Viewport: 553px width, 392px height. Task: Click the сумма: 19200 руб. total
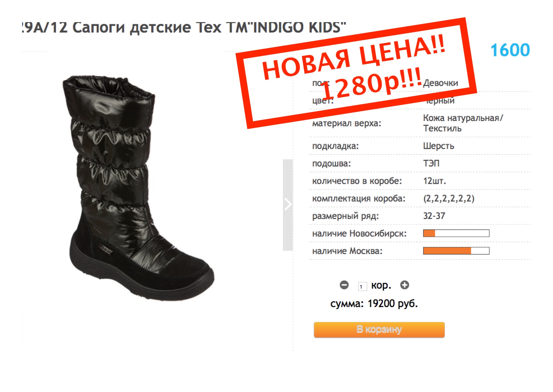(374, 304)
